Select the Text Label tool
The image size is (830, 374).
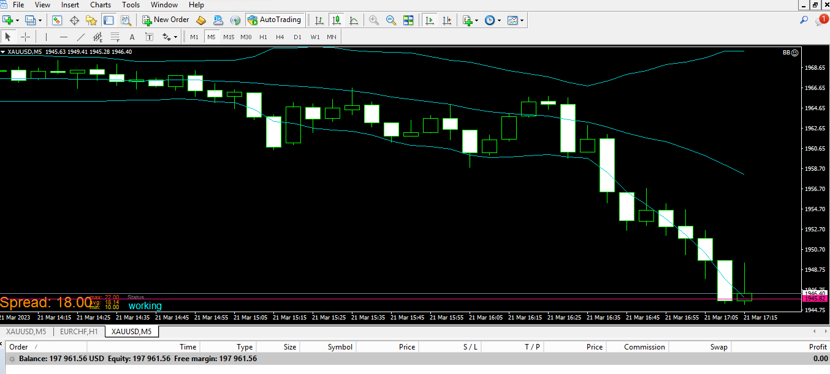[x=149, y=37]
